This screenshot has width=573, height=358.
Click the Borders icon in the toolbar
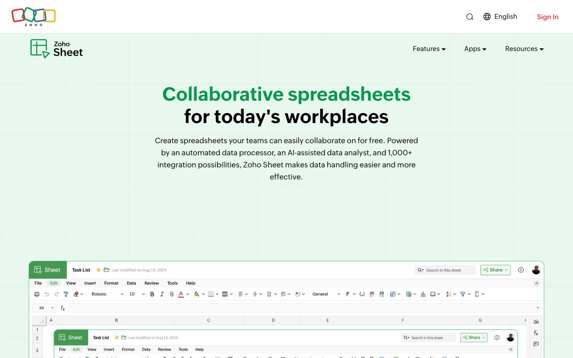coord(211,294)
